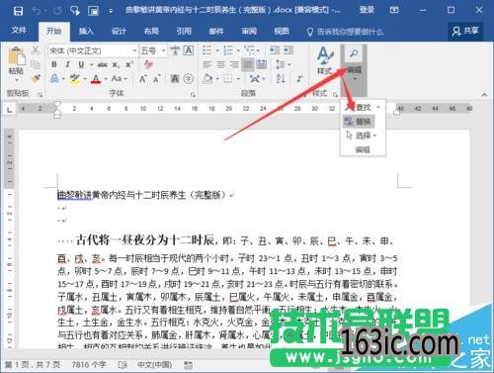This screenshot has width=494, height=373.
Task: Click the Shrink Font A icon
Action: point(156,79)
